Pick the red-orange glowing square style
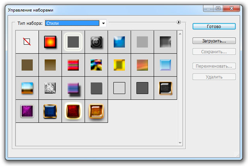Viewport: 248px width, 166px height. tap(50, 42)
